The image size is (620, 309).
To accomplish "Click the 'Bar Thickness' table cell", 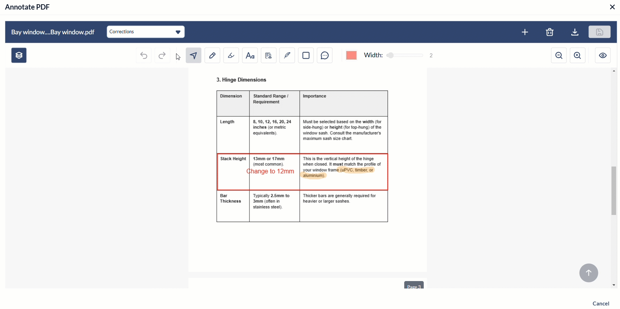I will (x=233, y=206).
